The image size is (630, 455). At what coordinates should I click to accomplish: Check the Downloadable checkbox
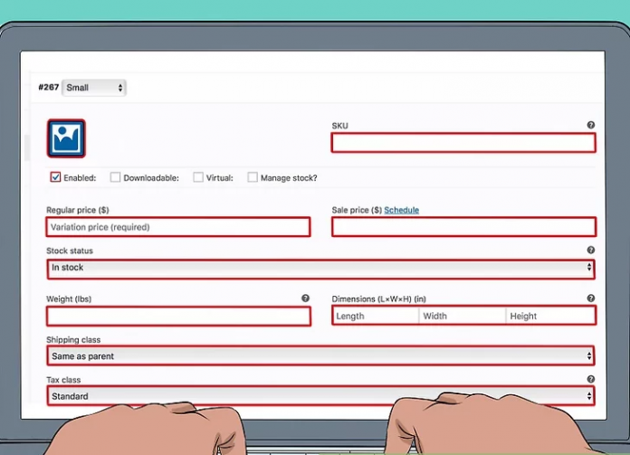coord(115,178)
